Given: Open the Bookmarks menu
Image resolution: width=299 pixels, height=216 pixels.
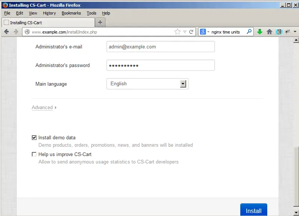Looking at the screenshot, I should (71, 13).
